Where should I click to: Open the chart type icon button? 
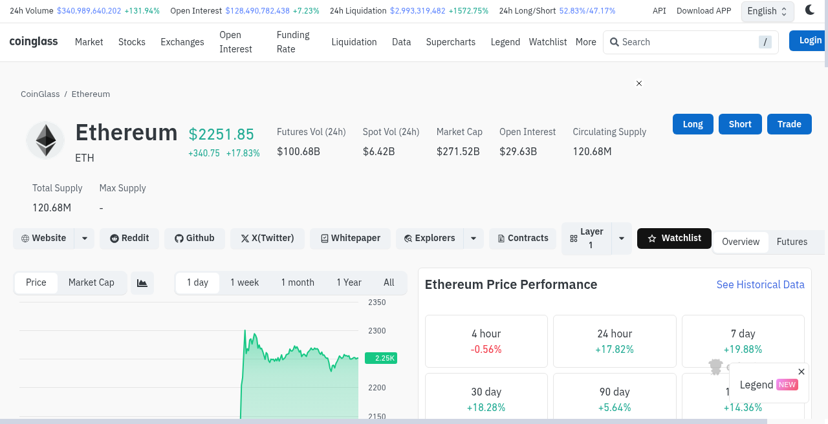tap(142, 283)
